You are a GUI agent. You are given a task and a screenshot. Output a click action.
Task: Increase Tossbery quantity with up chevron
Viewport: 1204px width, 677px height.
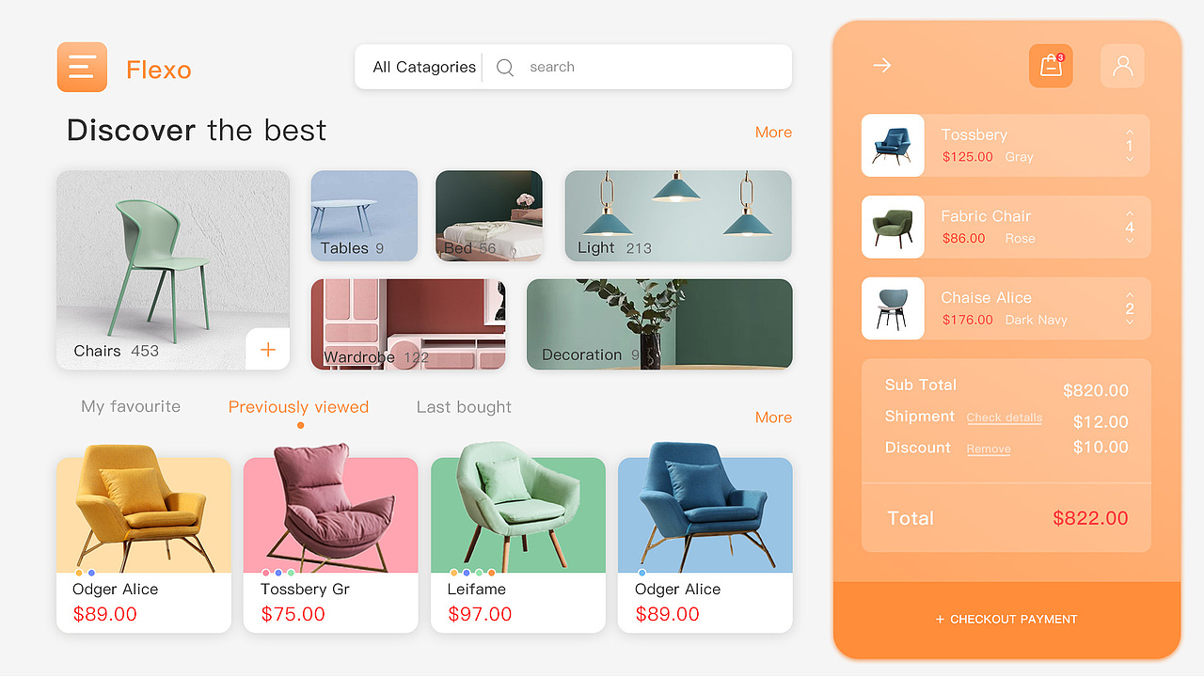[1130, 133]
